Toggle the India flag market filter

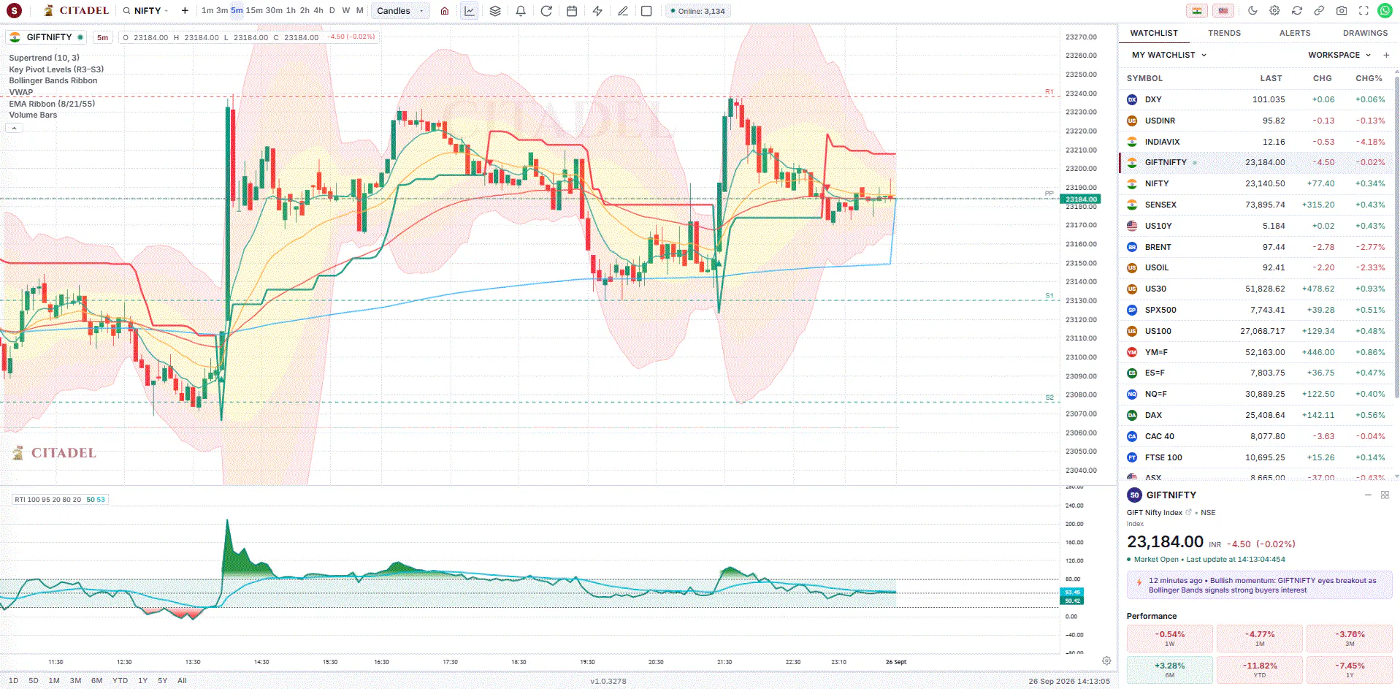tap(1196, 11)
